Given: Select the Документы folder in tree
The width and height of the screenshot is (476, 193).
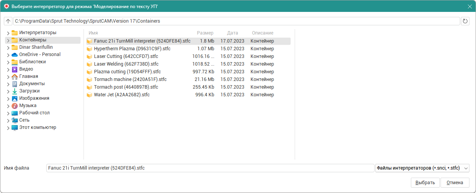Looking at the screenshot, I should click(32, 84).
